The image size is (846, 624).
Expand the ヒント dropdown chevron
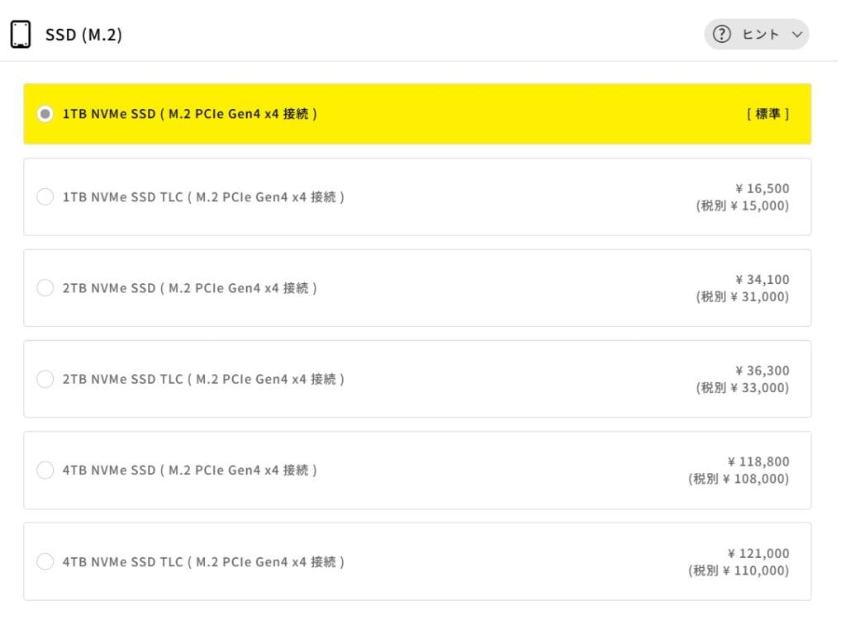click(x=796, y=35)
